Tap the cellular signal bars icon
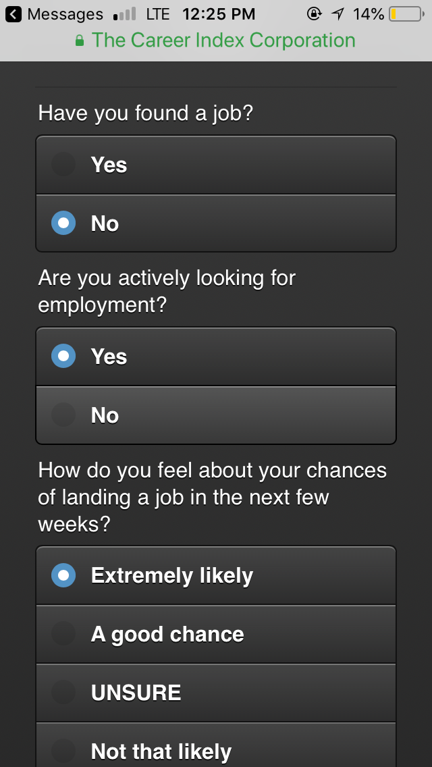This screenshot has height=767, width=432. coord(124,14)
